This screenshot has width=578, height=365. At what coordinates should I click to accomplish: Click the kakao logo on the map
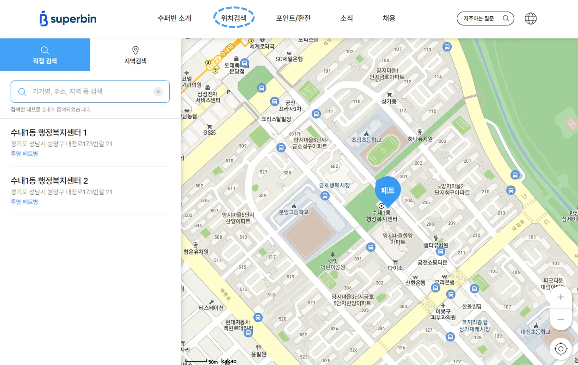pyautogui.click(x=228, y=360)
